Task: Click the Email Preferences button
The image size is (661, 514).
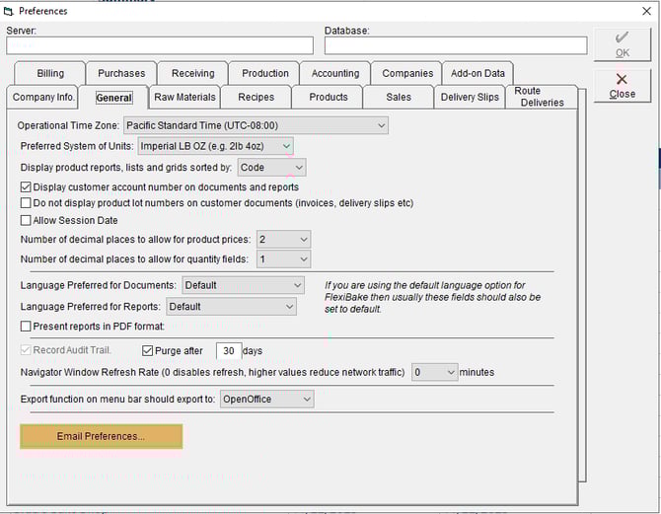Action: click(x=101, y=436)
